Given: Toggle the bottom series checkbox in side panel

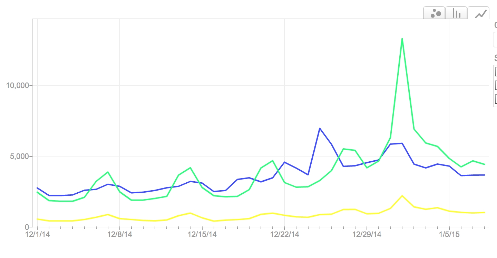Looking at the screenshot, I should 496,99.
